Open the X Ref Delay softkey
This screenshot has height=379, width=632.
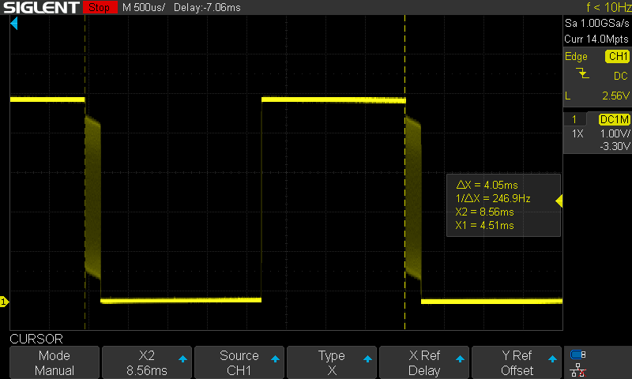(424, 362)
